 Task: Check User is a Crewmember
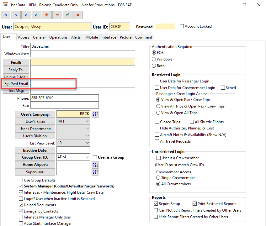tap(158, 158)
